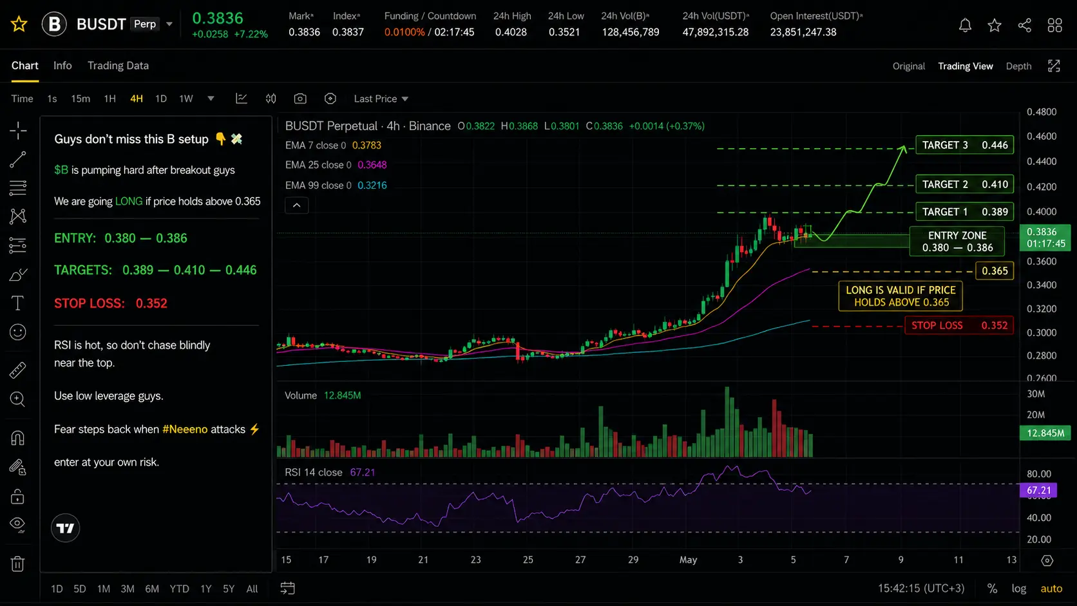
Task: Switch to the Chart tab
Action: pyautogui.click(x=25, y=66)
